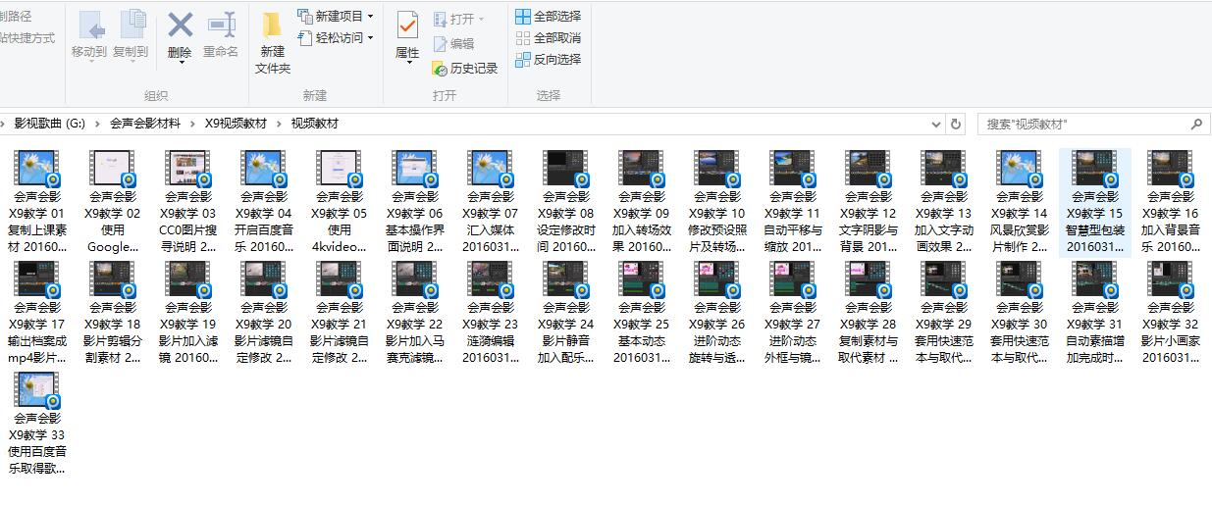1212x505 pixels.
Task: Click 反向选择 (Invert selection)
Action: tap(549, 59)
